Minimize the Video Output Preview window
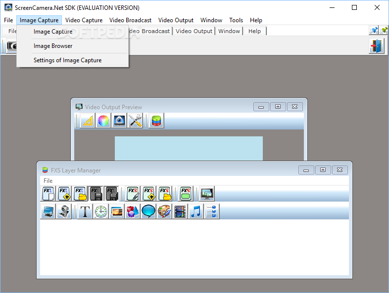389x293 pixels. pyautogui.click(x=261, y=107)
